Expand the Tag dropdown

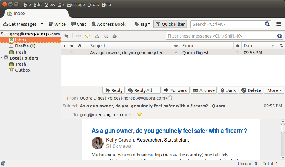[142, 24]
